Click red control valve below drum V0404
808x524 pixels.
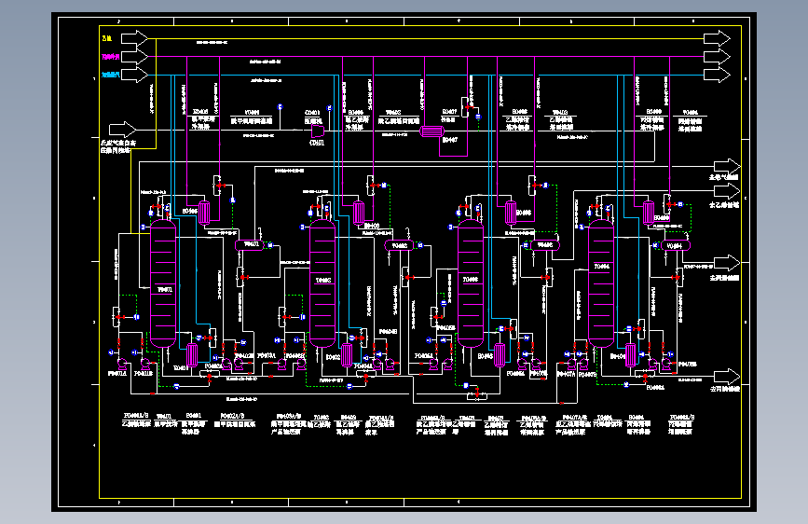676,278
